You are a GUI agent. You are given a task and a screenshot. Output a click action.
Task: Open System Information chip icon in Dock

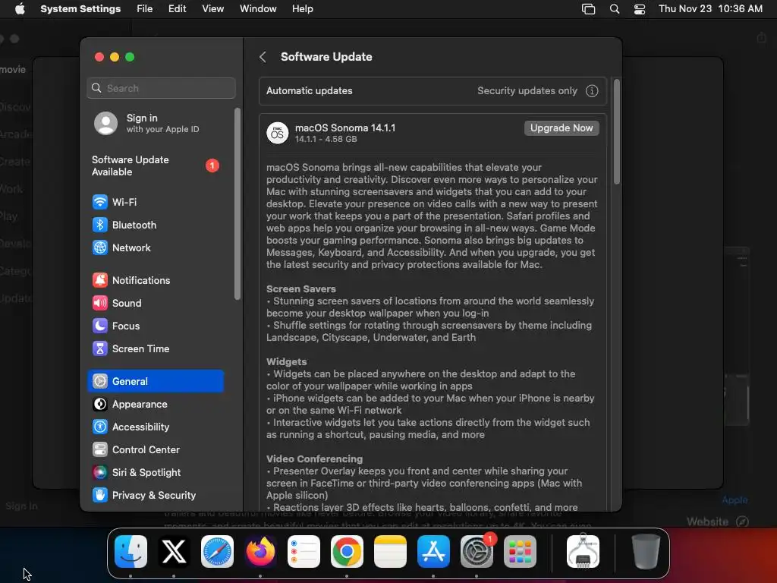(583, 551)
